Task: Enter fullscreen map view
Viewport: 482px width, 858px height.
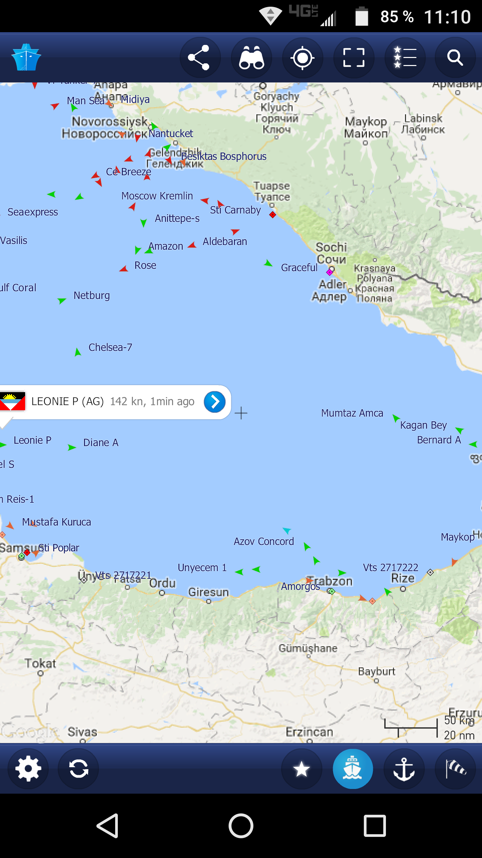Action: (354, 58)
